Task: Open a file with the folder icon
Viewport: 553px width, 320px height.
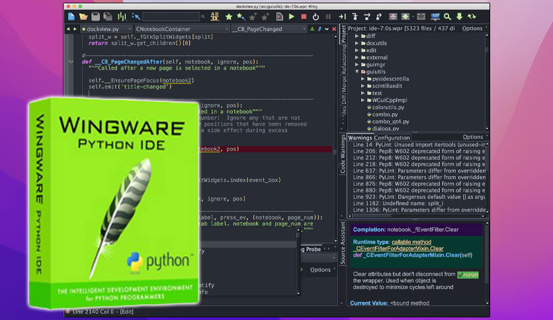Action: click(83, 17)
